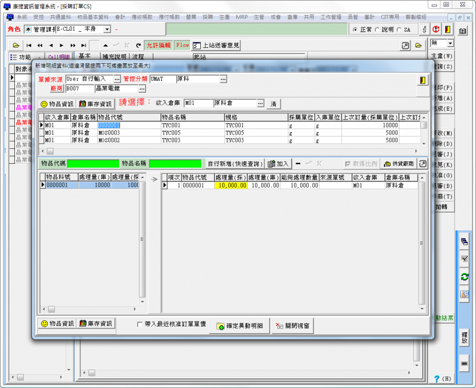Click the green 物品代碼 input field
The height and width of the screenshot is (388, 476).
[93, 164]
